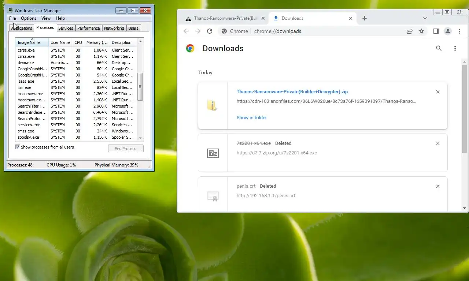Click the zip folder file icon
Viewport: 469px width, 281px height.
(x=213, y=105)
